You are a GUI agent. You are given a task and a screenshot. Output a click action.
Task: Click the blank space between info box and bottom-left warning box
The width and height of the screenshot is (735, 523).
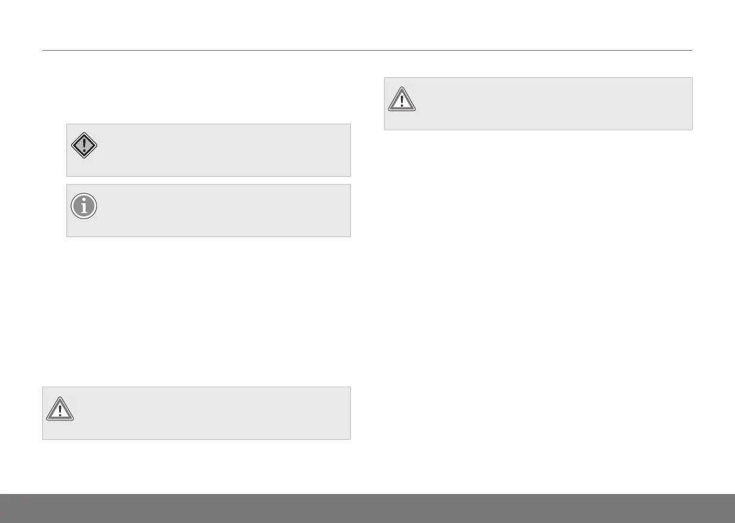click(197, 311)
